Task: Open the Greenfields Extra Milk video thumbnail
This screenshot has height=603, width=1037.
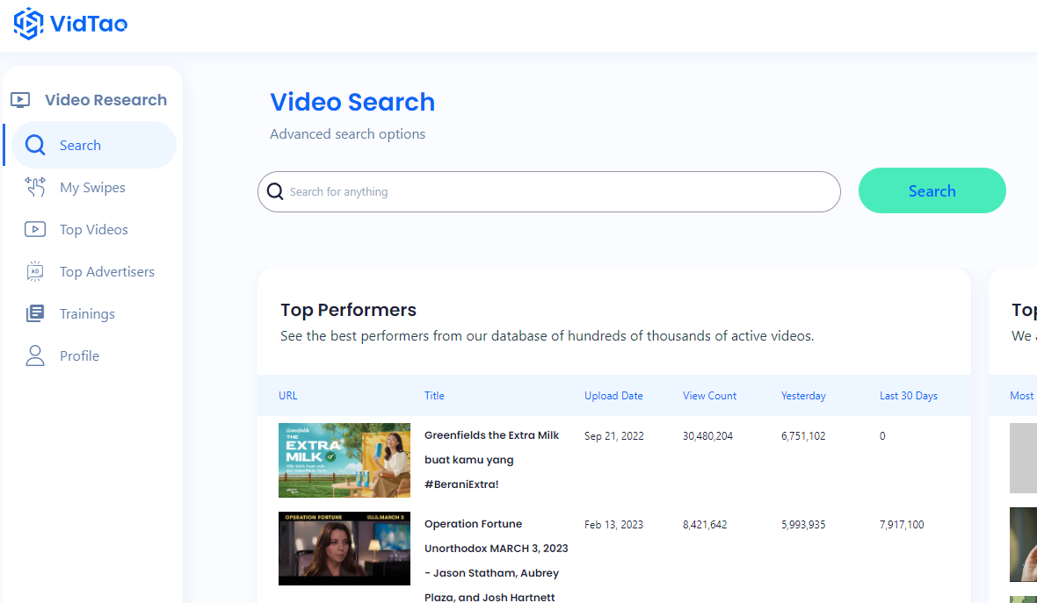Action: (x=344, y=460)
